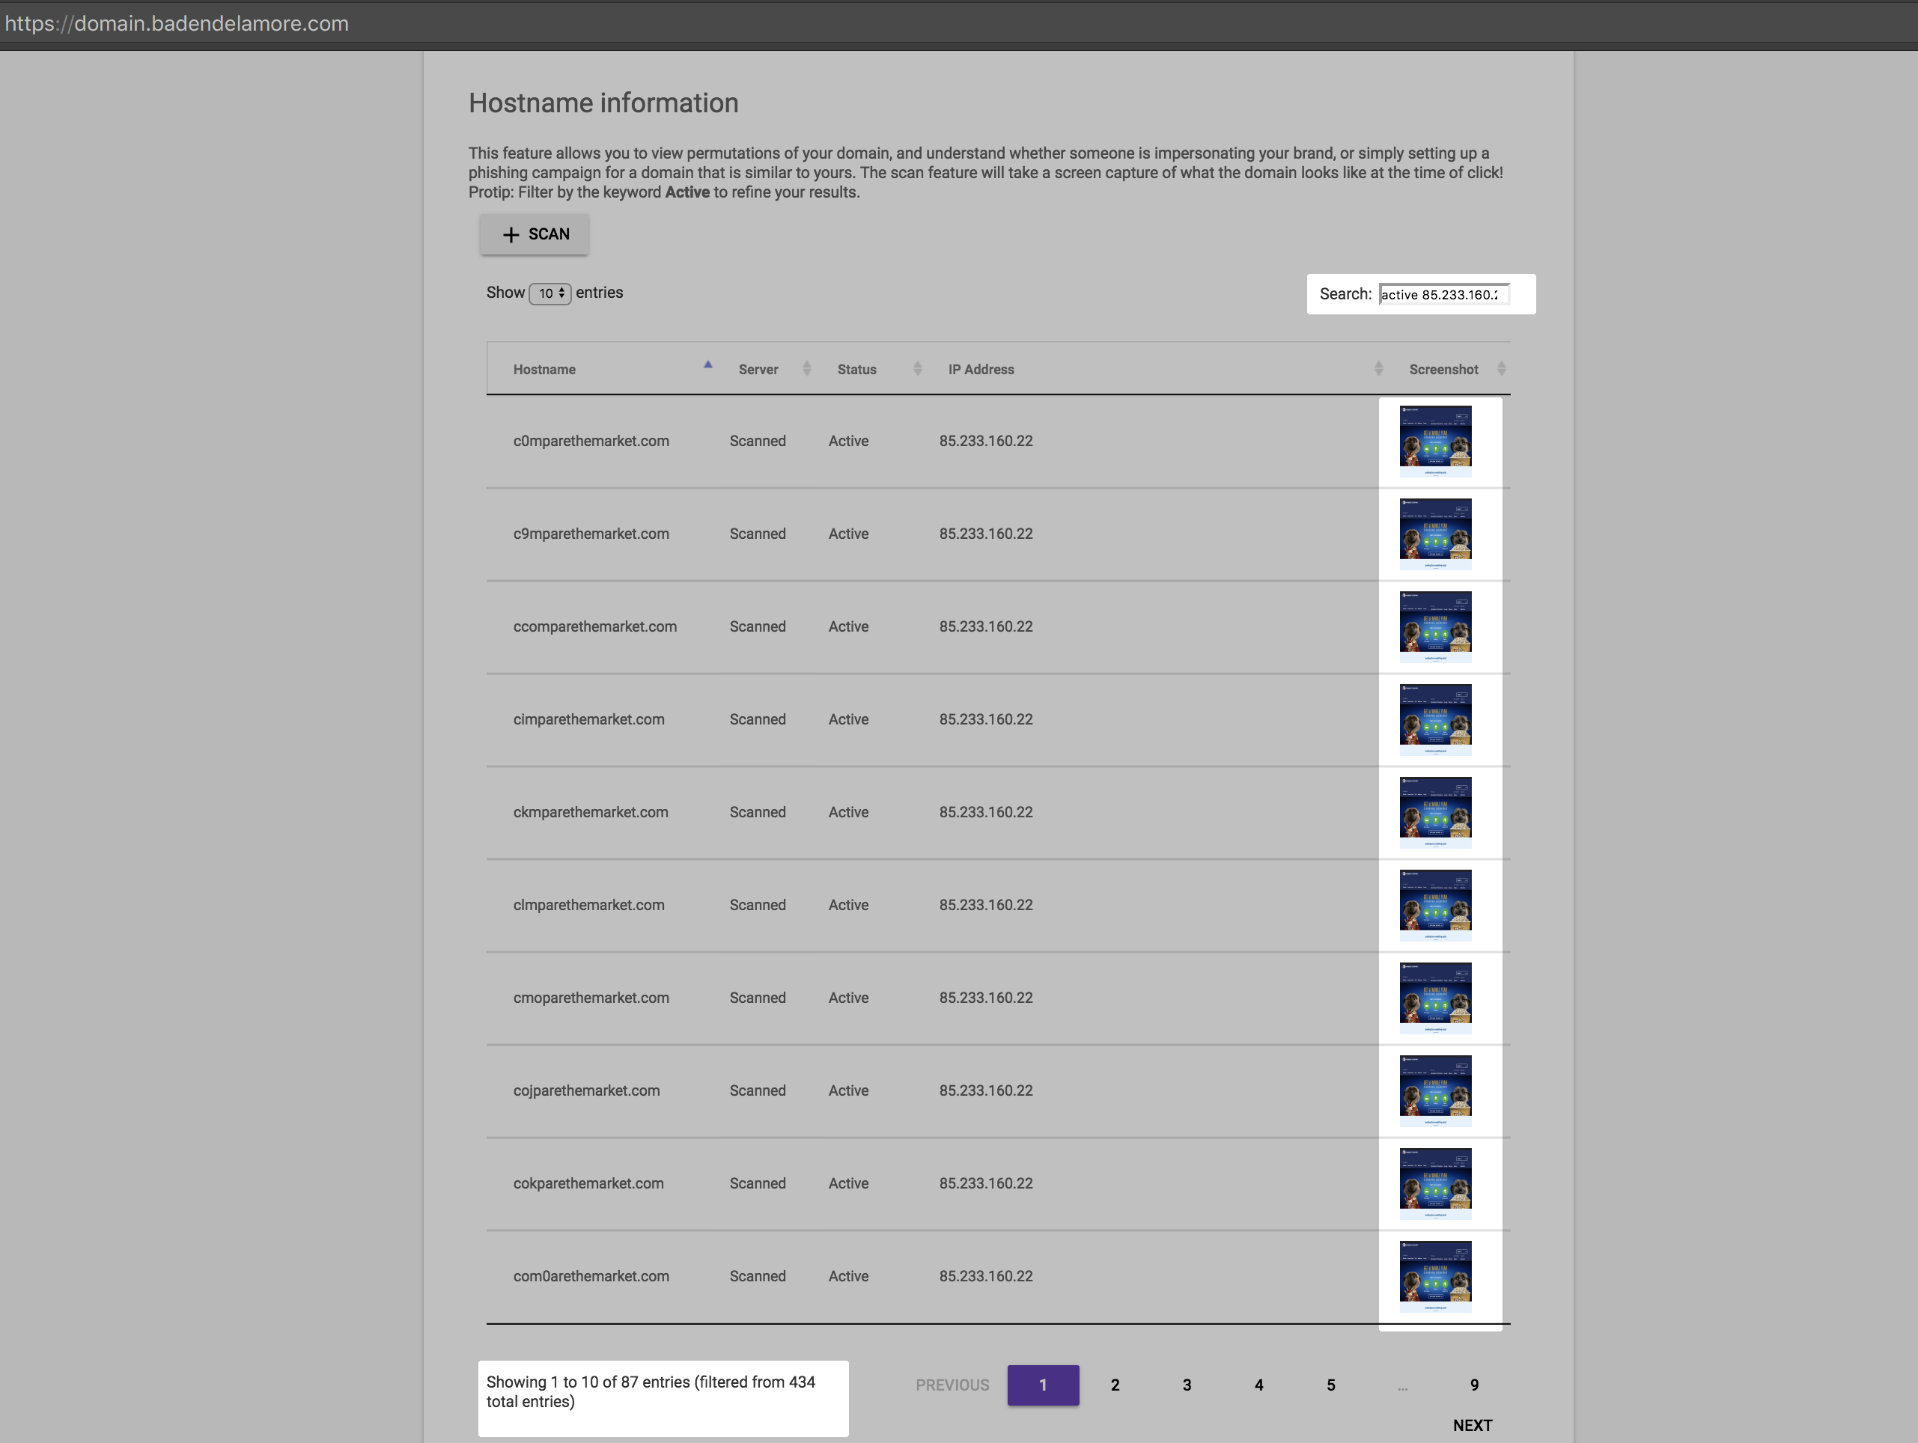Click Active status in ckmparethemarket.com row

tap(848, 812)
